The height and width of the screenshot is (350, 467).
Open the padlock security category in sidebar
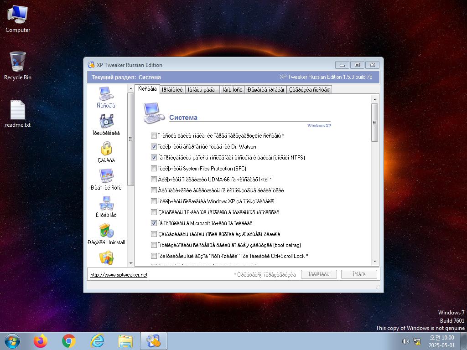tap(106, 152)
